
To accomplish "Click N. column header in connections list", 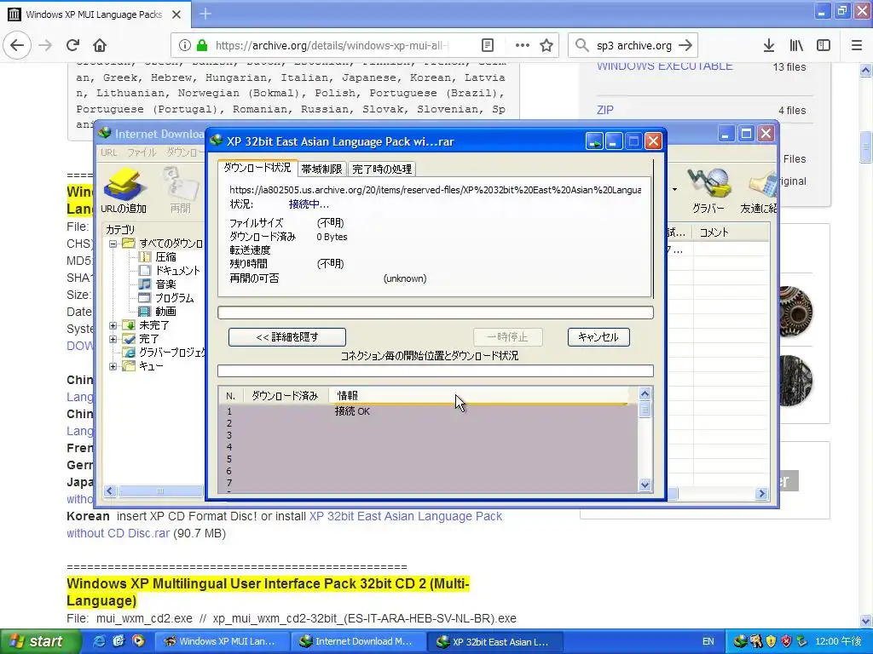I will click(230, 396).
